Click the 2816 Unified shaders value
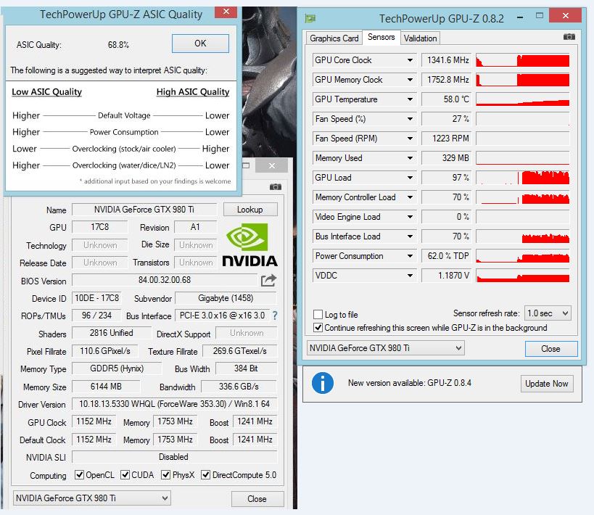 (112, 333)
